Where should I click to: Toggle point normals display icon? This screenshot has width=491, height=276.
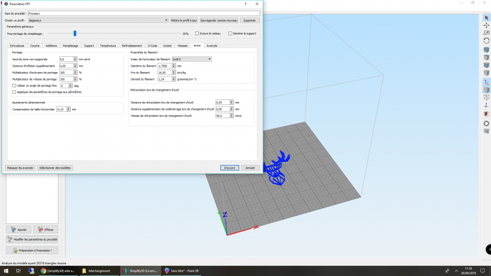pyautogui.click(x=486, y=105)
